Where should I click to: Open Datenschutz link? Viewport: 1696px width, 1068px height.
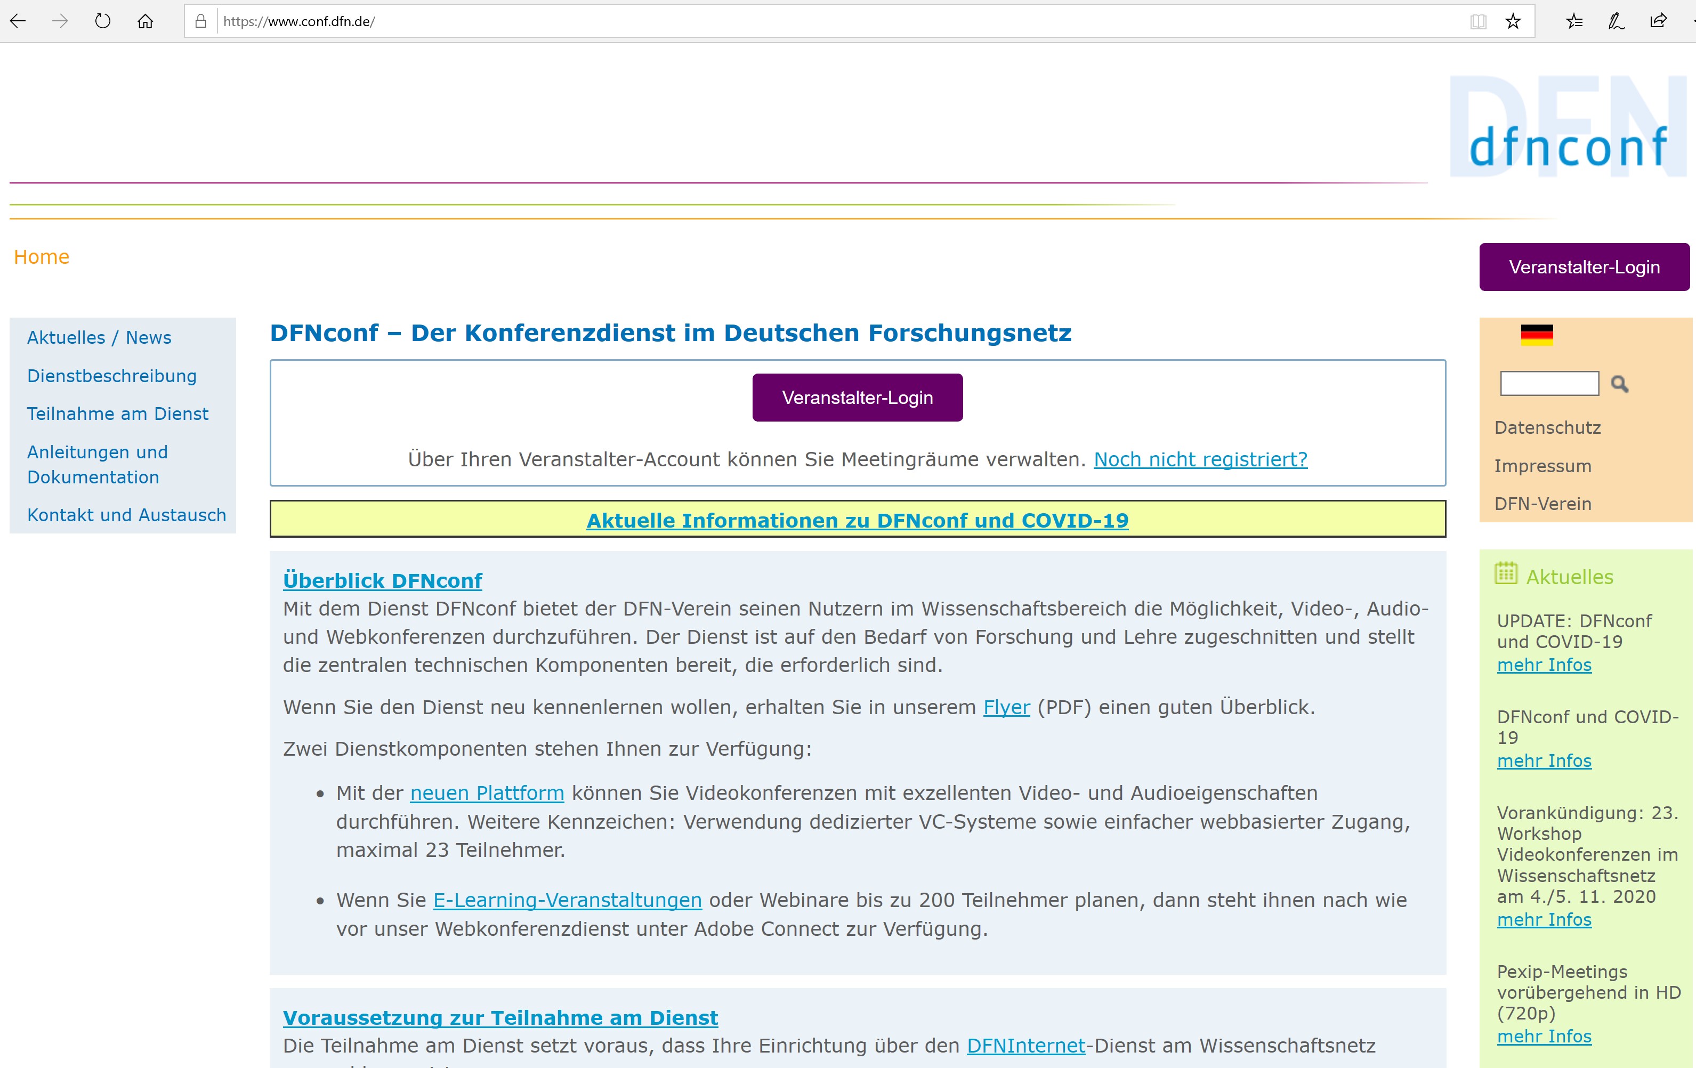click(x=1547, y=428)
